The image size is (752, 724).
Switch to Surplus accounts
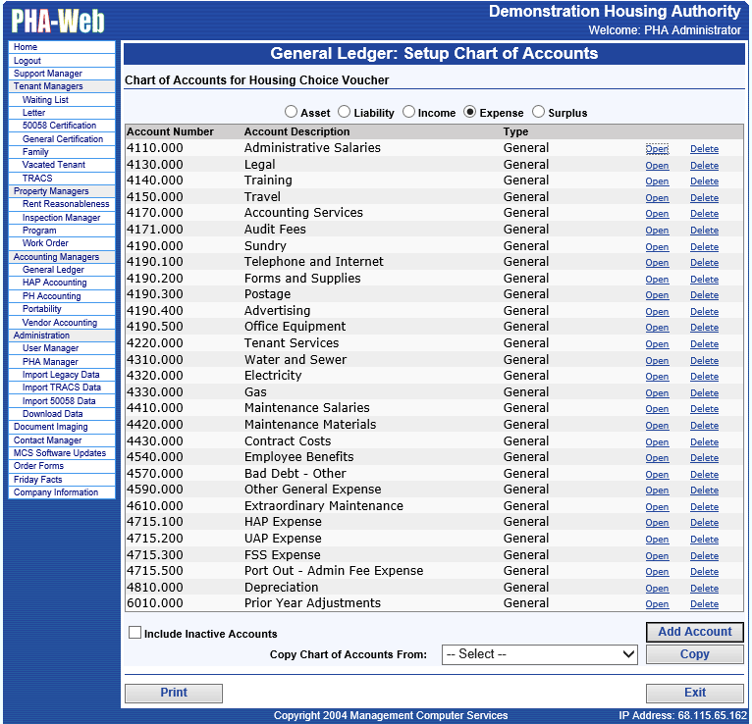point(538,112)
